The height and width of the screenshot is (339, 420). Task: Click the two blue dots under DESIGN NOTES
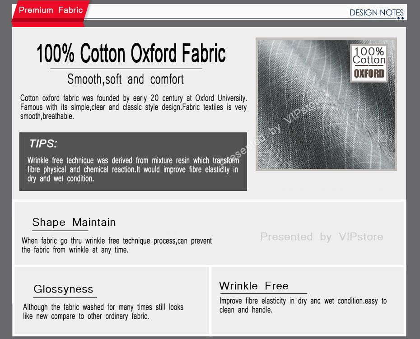401,18
